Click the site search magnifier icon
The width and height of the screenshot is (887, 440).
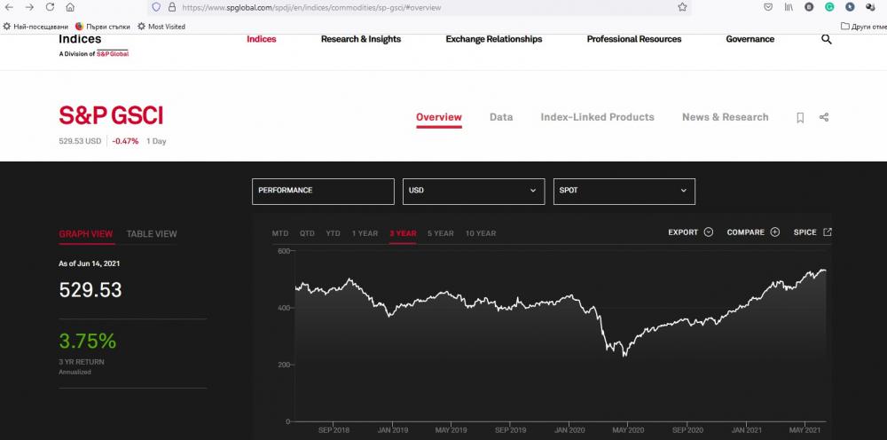click(827, 40)
